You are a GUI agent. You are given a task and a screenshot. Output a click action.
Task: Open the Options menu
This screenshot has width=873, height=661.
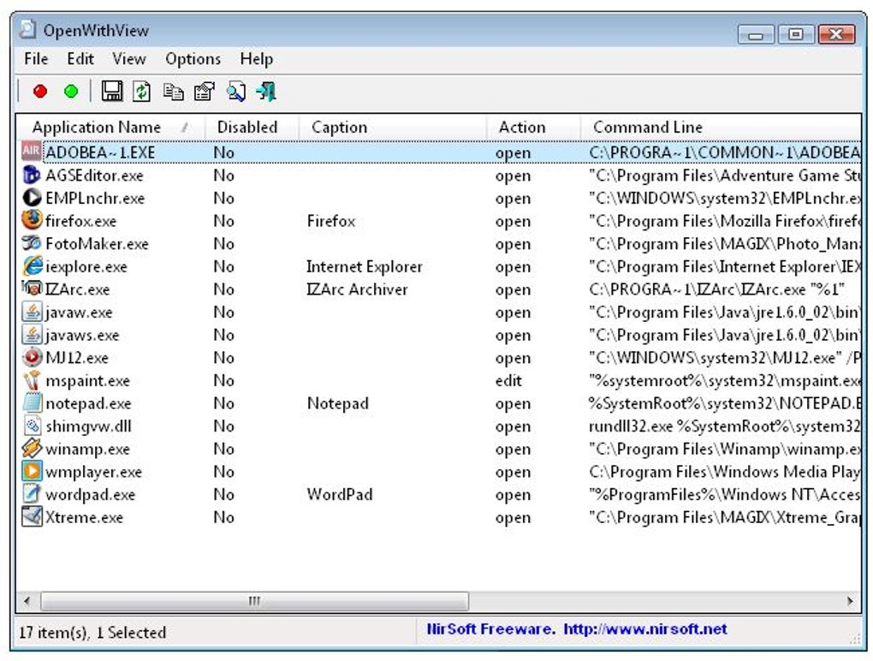(x=193, y=59)
